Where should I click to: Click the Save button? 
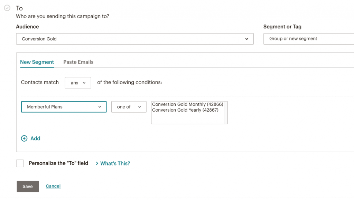pyautogui.click(x=28, y=186)
